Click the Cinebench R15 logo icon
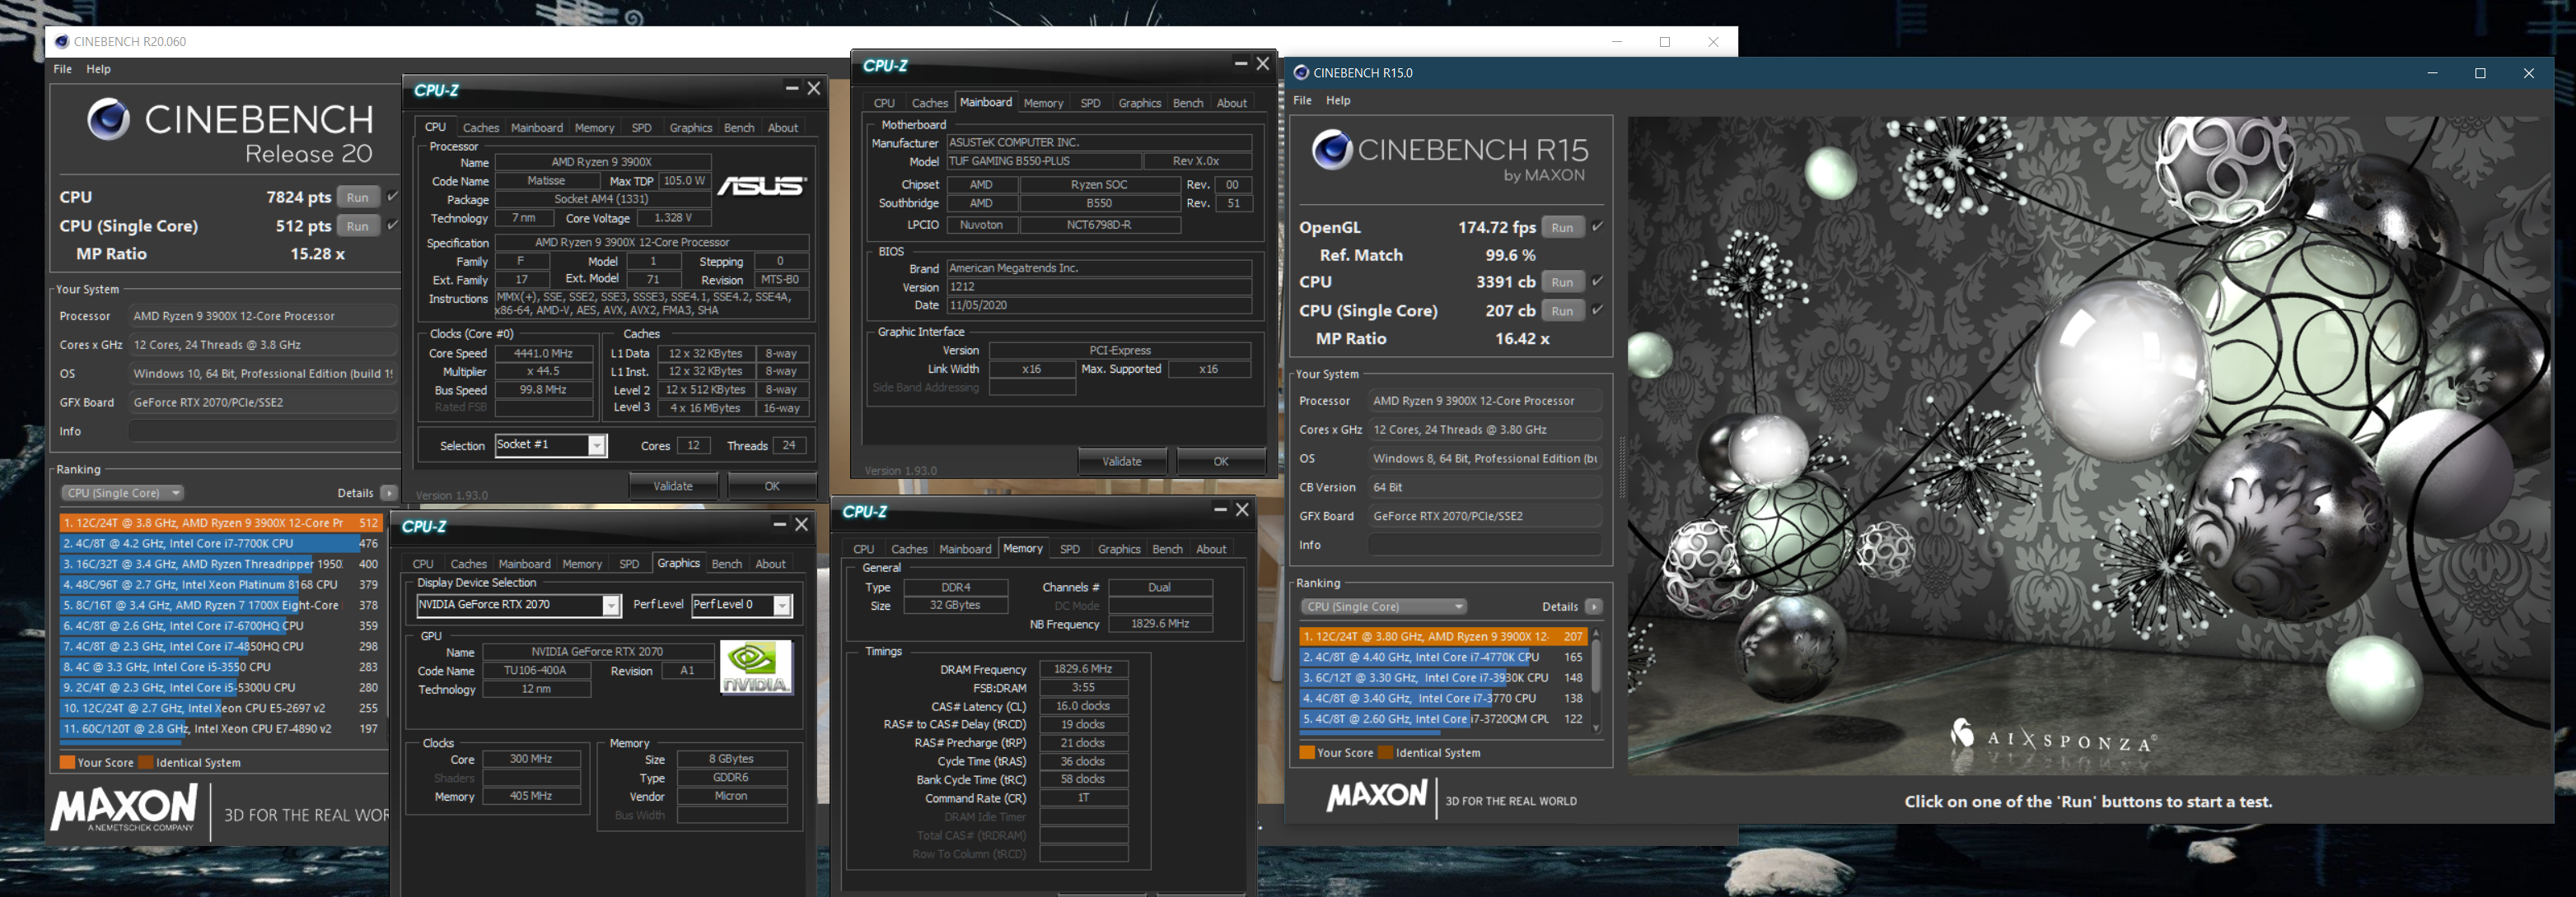The width and height of the screenshot is (2576, 897). click(x=1333, y=150)
